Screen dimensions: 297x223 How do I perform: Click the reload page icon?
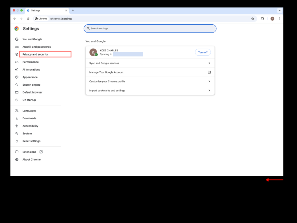[28, 19]
